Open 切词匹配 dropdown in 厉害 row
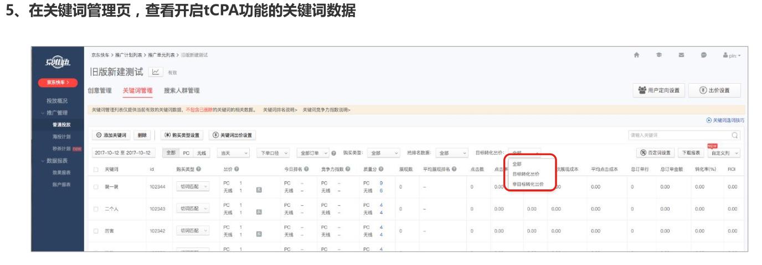The width and height of the screenshot is (762, 265). point(192,231)
